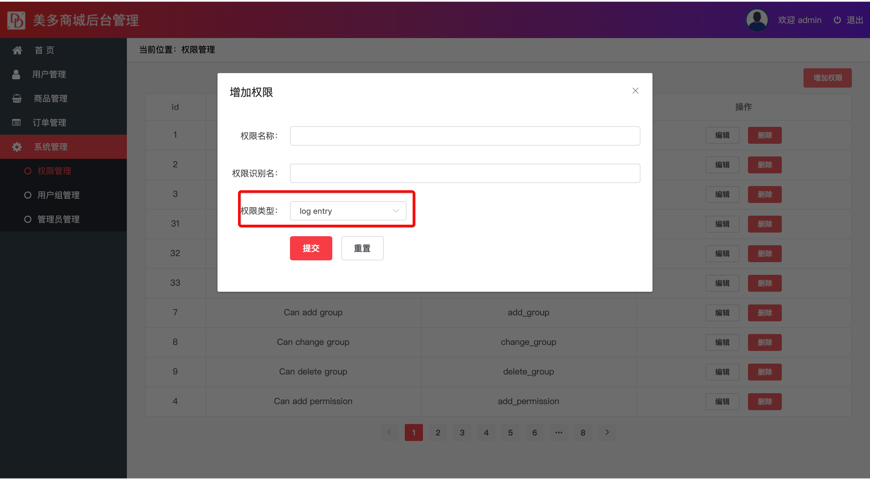This screenshot has width=870, height=479.
Task: Click the 美多商城 logo icon
Action: point(16,20)
